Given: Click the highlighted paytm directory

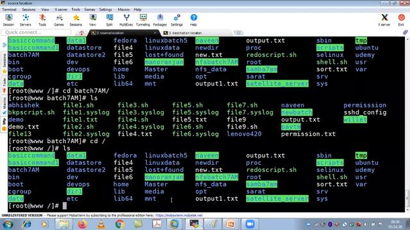Looking at the screenshot, I should 291,126.
